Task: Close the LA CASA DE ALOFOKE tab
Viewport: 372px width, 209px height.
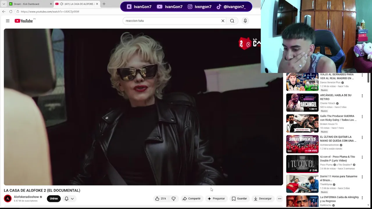Action: [97, 4]
